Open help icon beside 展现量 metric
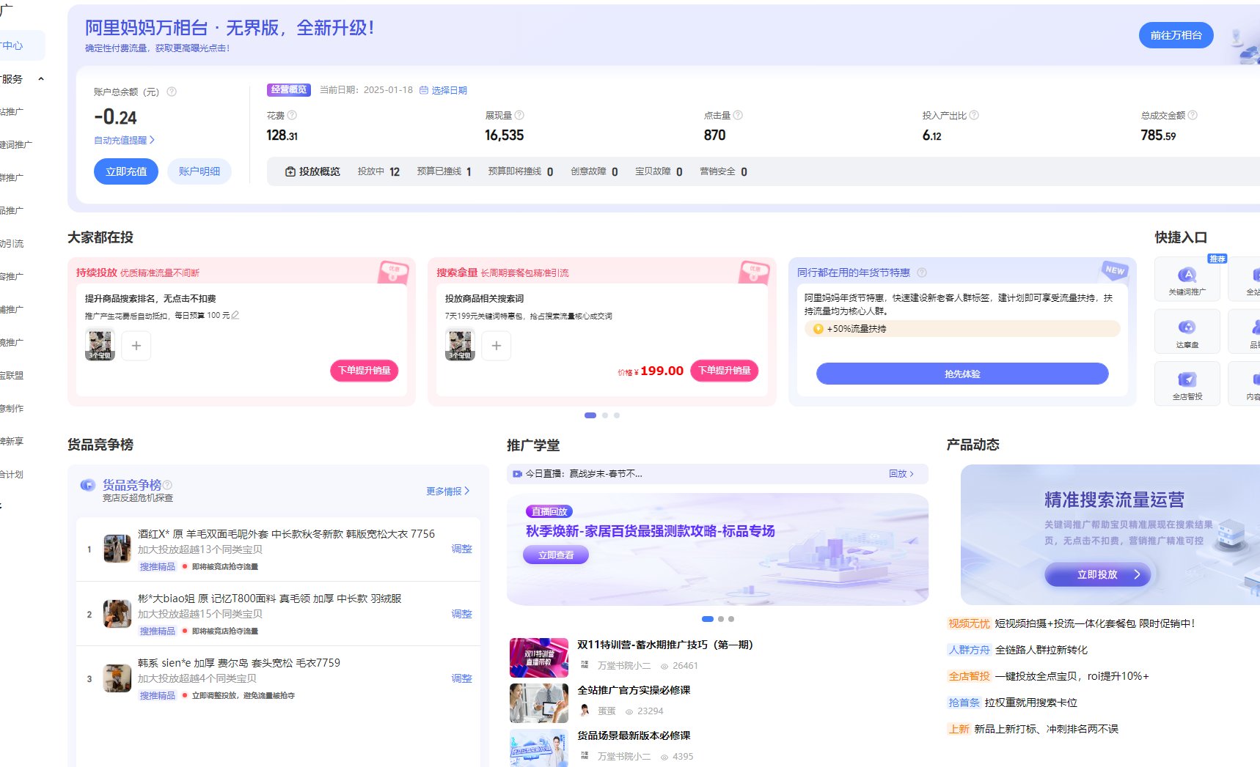The height and width of the screenshot is (767, 1260). pyautogui.click(x=519, y=115)
